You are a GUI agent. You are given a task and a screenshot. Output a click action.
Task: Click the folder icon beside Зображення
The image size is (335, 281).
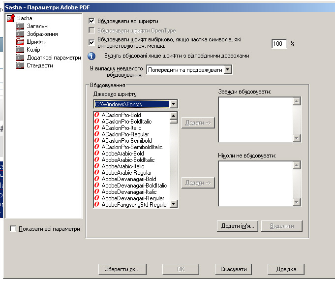(20, 34)
